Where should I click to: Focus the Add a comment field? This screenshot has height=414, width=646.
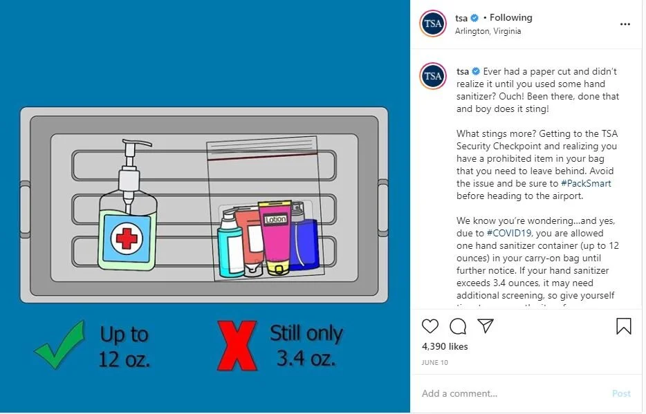pos(511,393)
